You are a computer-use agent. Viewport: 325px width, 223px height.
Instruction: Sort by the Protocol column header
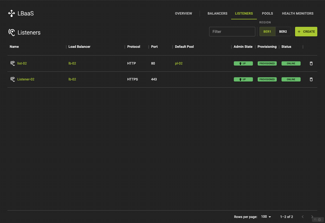pyautogui.click(x=134, y=47)
